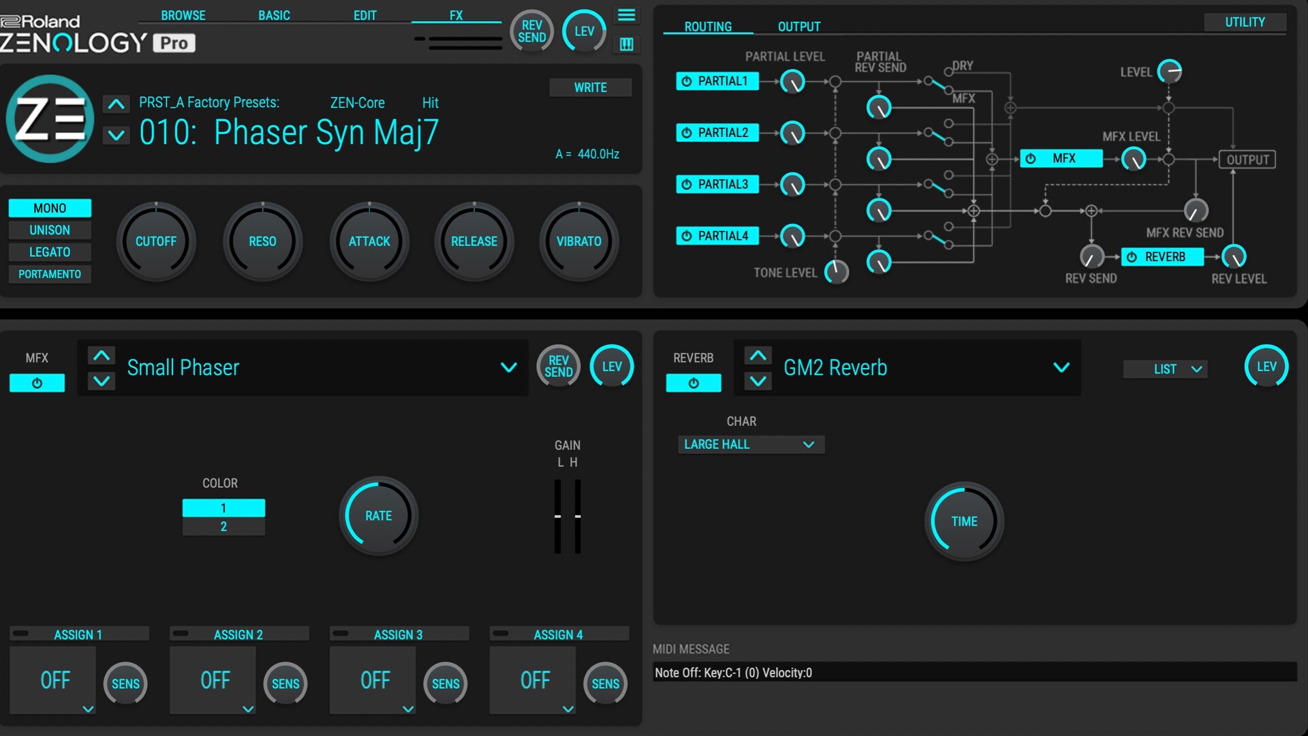Toggle MONO mode
Viewport: 1308px width, 736px height.
(x=50, y=208)
